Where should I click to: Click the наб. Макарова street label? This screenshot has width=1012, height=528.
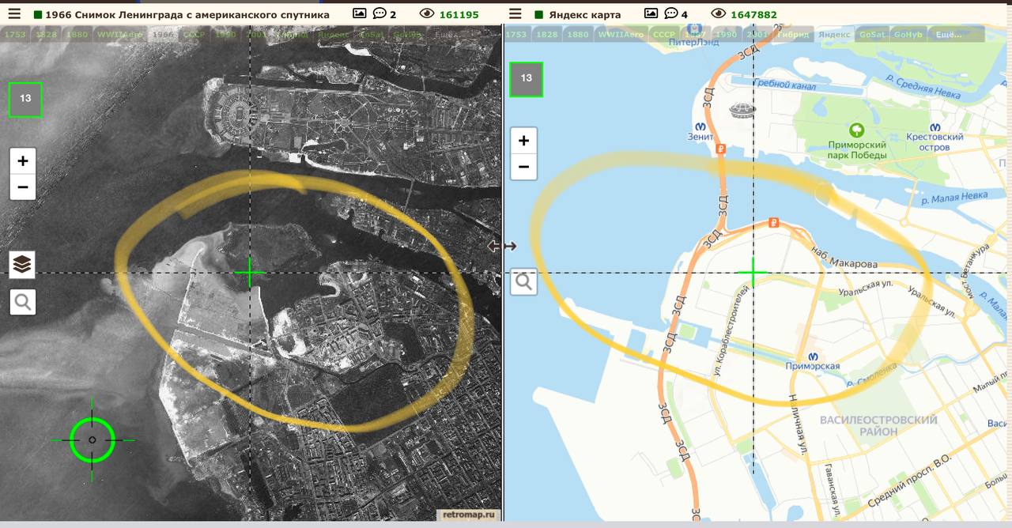[844, 258]
